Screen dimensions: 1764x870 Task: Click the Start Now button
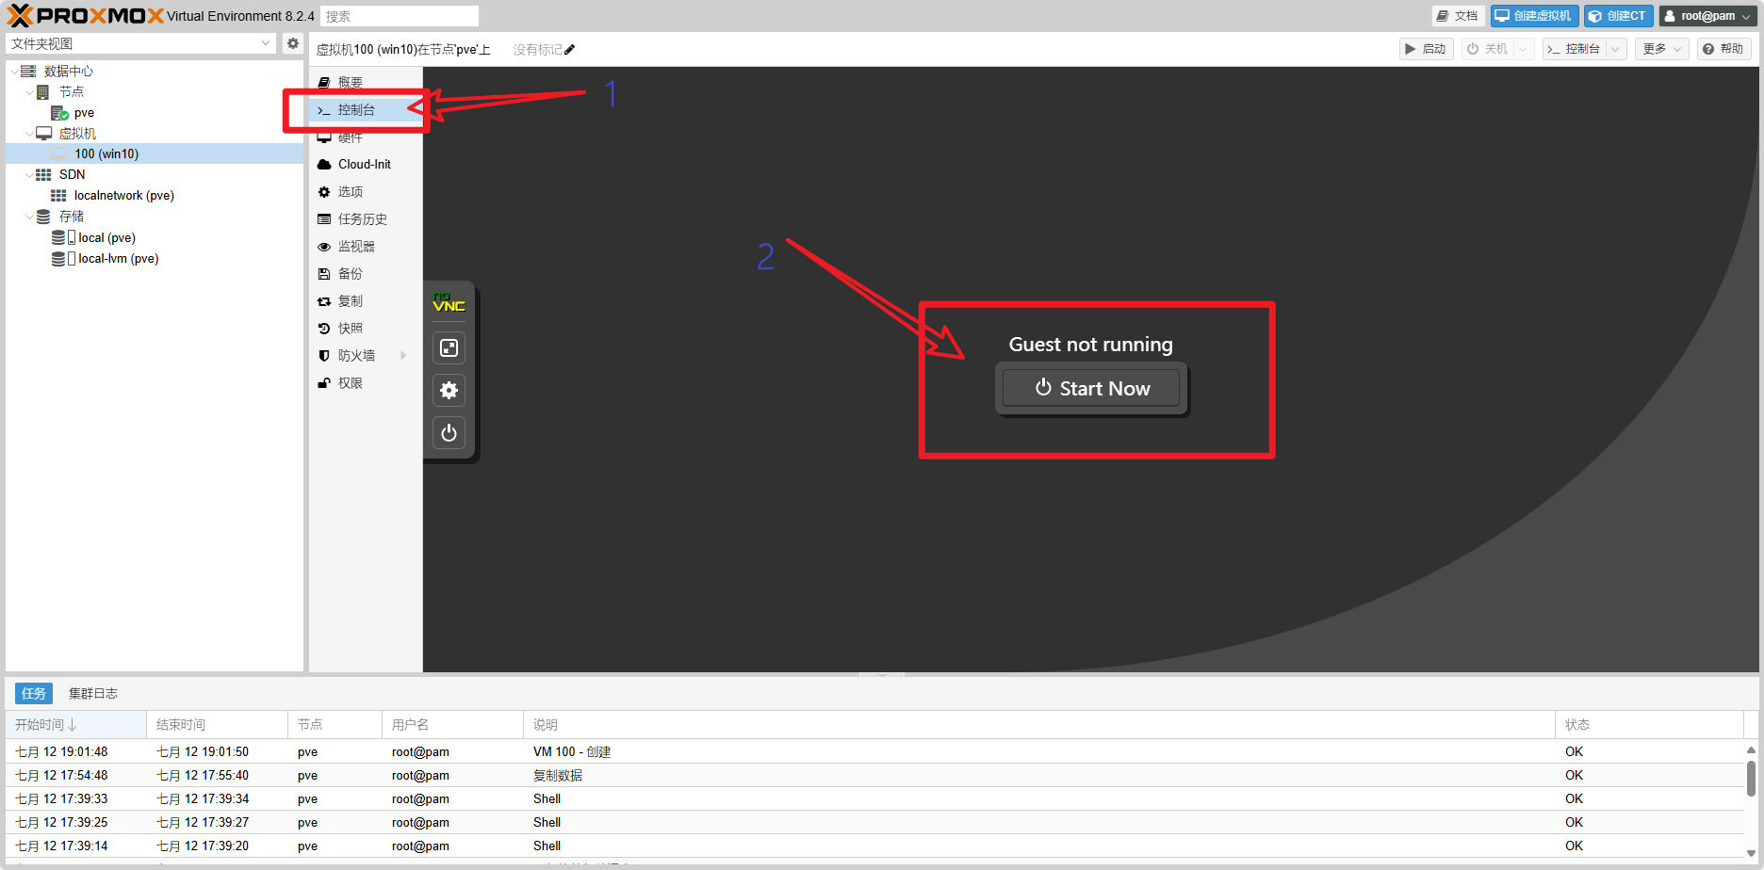(x=1091, y=388)
